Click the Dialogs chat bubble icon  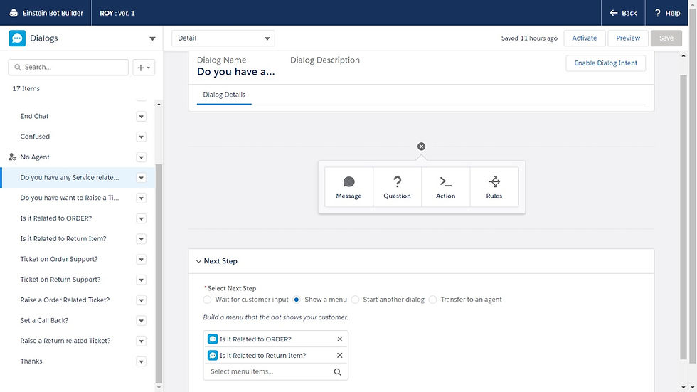(x=17, y=38)
